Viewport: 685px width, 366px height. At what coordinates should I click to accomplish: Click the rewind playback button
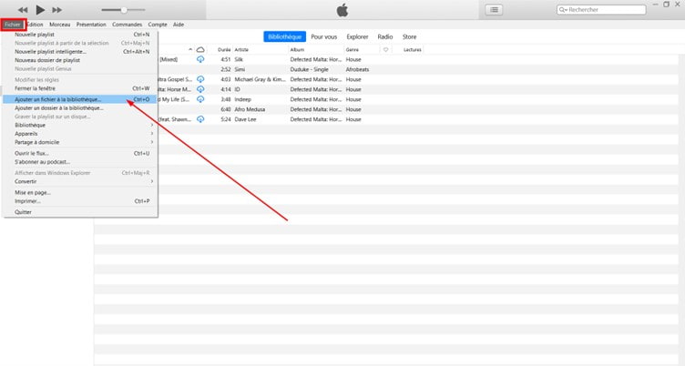tap(23, 10)
